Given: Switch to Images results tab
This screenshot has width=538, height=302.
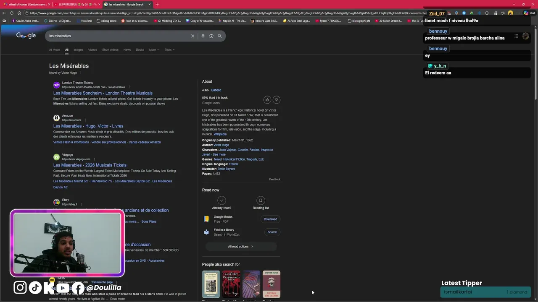Looking at the screenshot, I should click(x=78, y=50).
